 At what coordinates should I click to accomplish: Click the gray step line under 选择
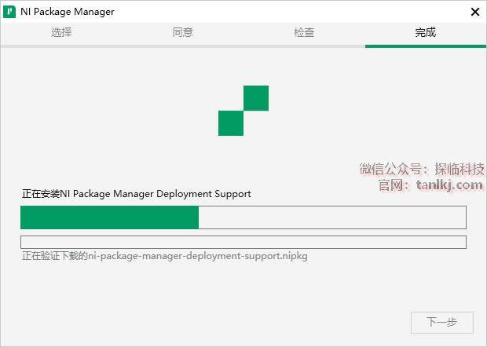coord(61,46)
